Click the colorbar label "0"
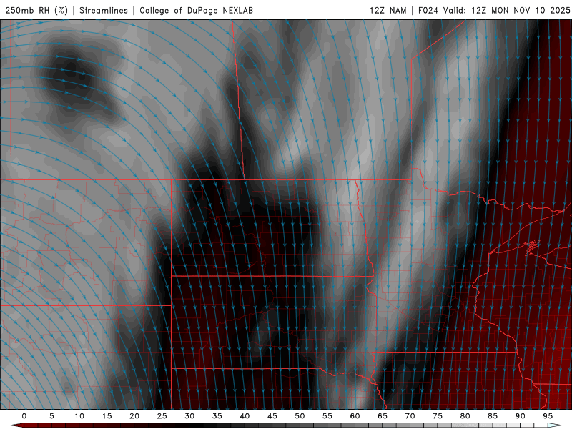 [24, 416]
